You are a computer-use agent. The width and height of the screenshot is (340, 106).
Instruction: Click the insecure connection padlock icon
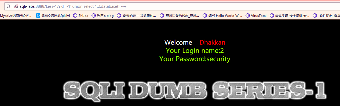point(16,6)
